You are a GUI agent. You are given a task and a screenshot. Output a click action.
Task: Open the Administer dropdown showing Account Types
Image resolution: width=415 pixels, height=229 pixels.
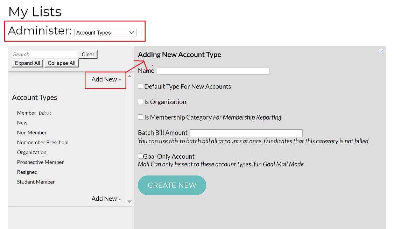(105, 32)
